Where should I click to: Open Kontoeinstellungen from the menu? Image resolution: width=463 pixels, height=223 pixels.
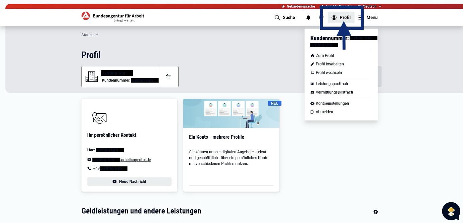tap(332, 103)
